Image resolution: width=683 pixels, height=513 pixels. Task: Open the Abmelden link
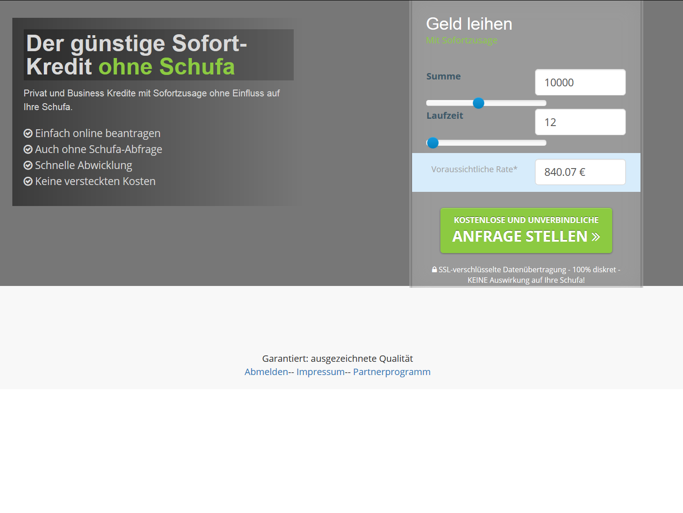pos(266,372)
